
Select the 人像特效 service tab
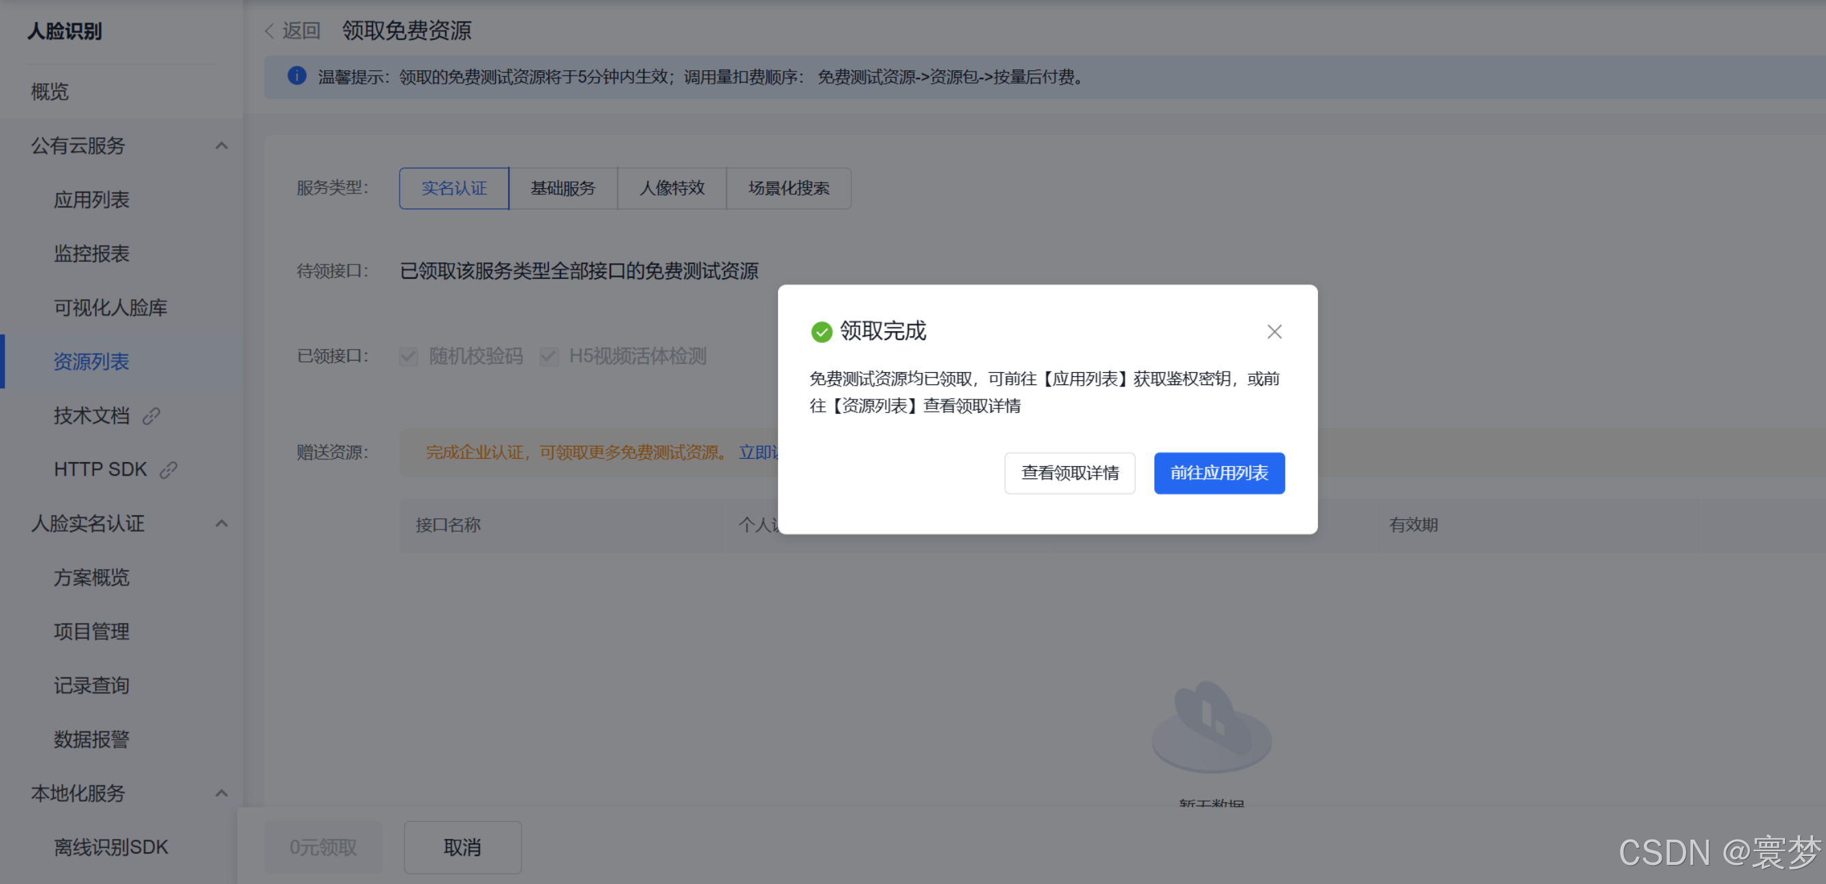coord(671,188)
